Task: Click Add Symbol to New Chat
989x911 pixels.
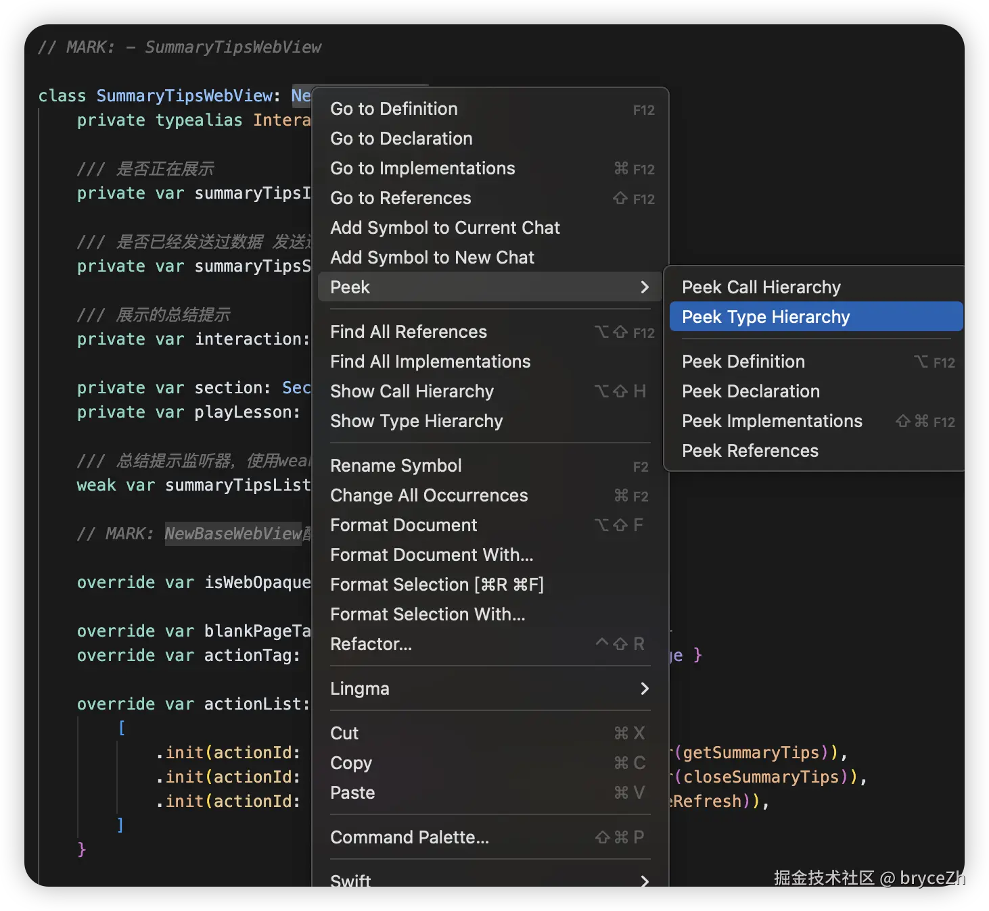Action: pyautogui.click(x=432, y=257)
